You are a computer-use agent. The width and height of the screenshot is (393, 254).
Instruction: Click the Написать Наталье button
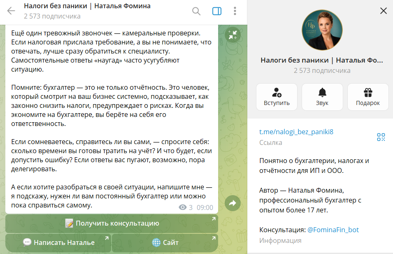pyautogui.click(x=58, y=243)
